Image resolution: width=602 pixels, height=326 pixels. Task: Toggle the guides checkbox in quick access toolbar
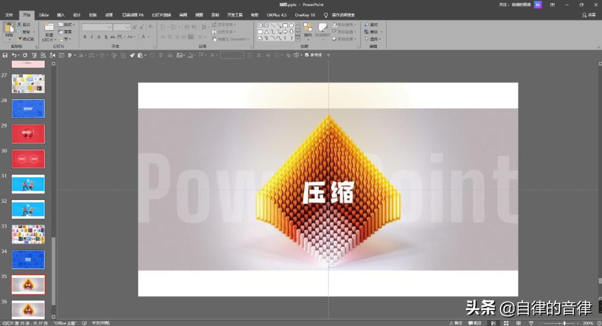307,55
